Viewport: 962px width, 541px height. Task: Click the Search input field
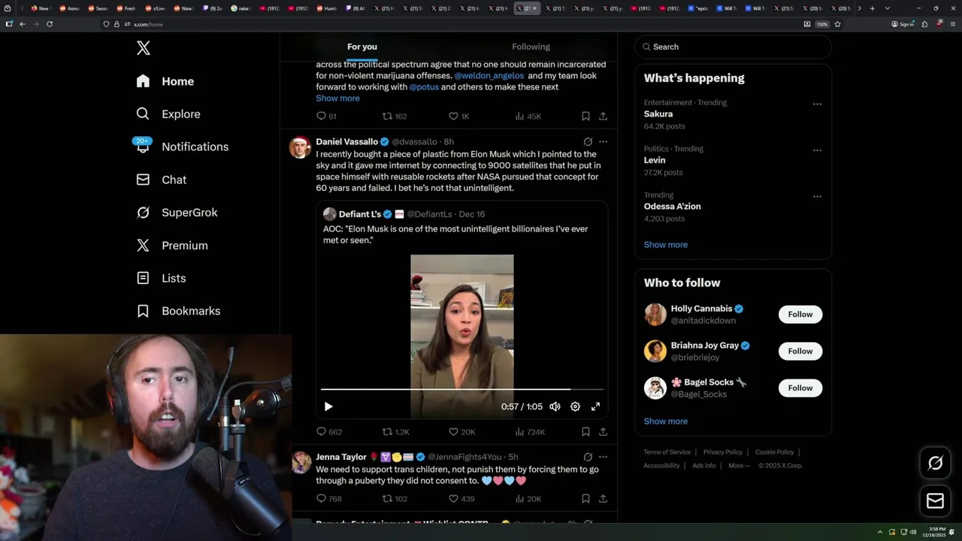click(x=733, y=47)
